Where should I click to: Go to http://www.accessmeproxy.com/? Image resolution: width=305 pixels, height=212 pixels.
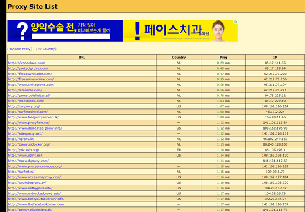click(34, 177)
